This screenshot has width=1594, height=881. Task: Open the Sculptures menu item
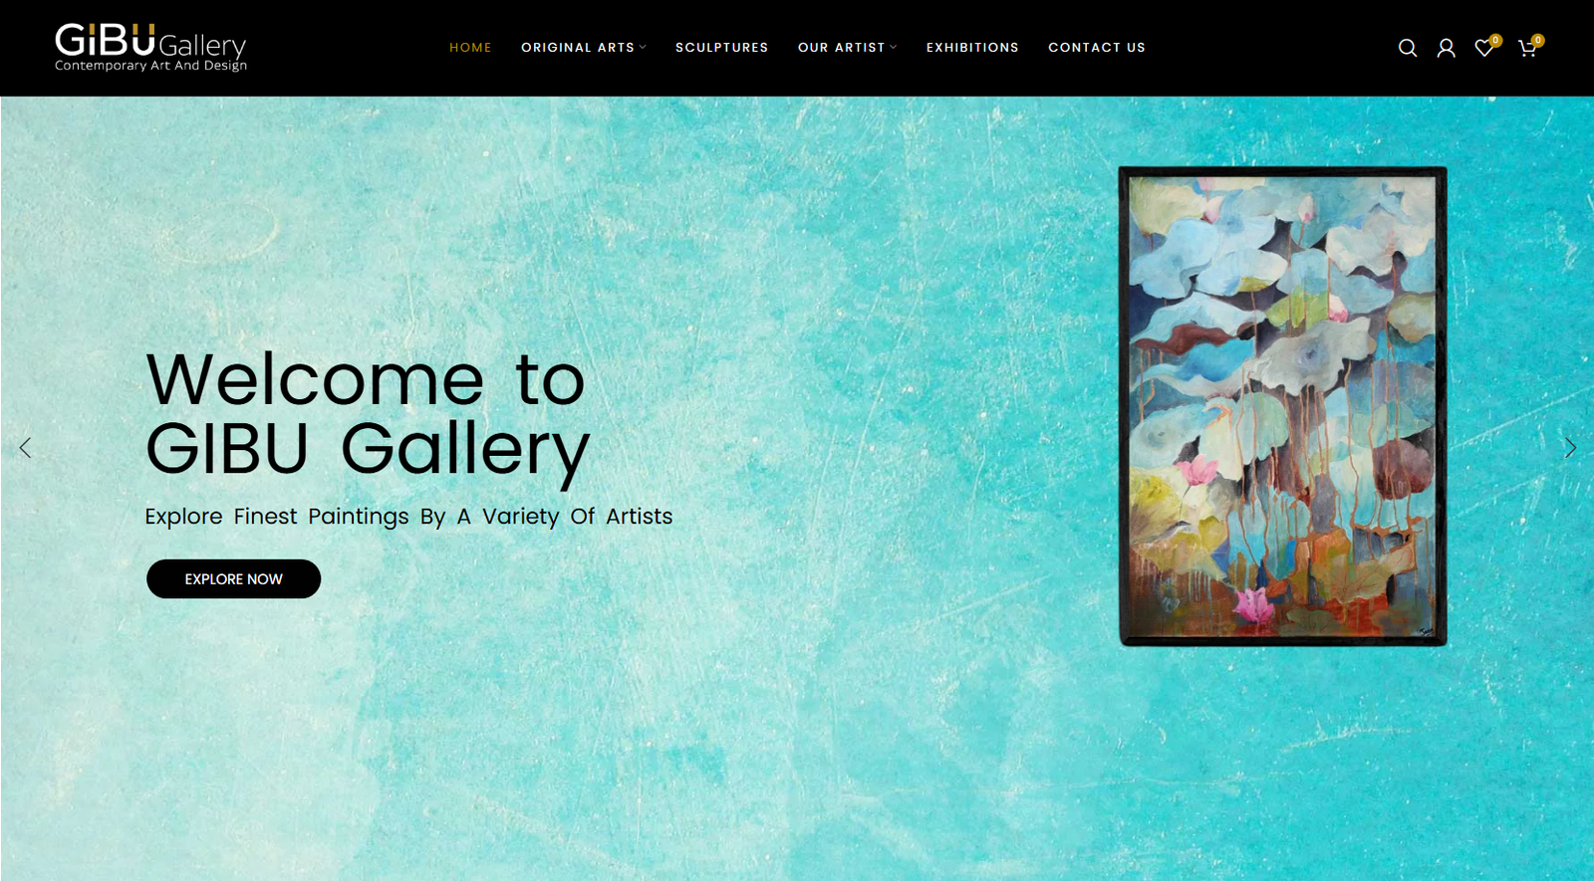722,47
